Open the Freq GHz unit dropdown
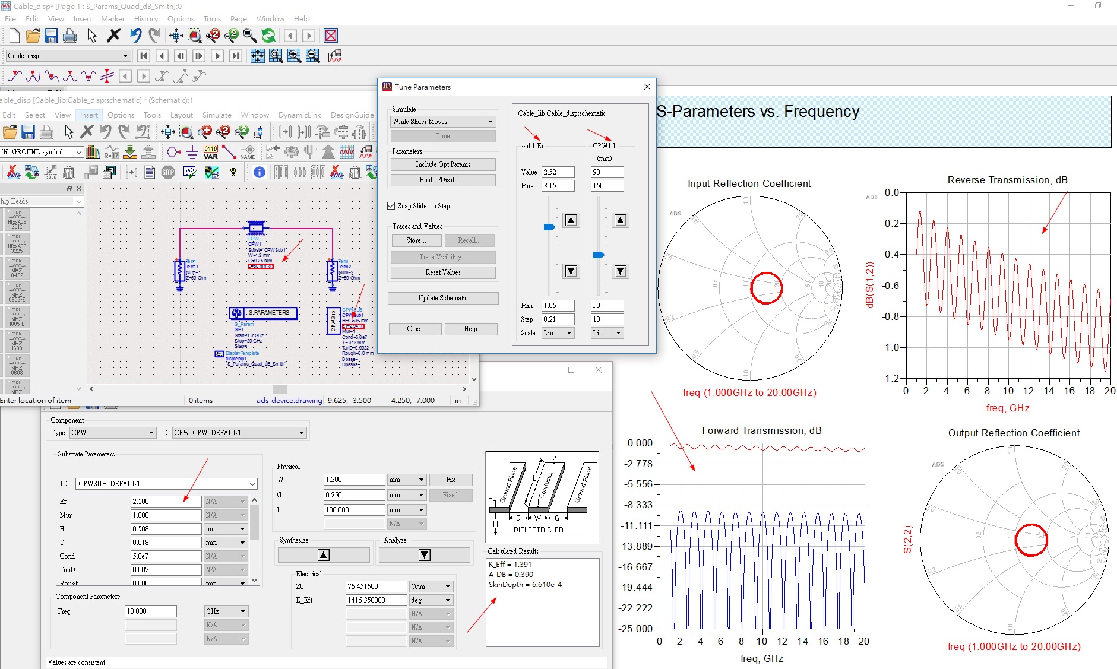 pos(226,611)
